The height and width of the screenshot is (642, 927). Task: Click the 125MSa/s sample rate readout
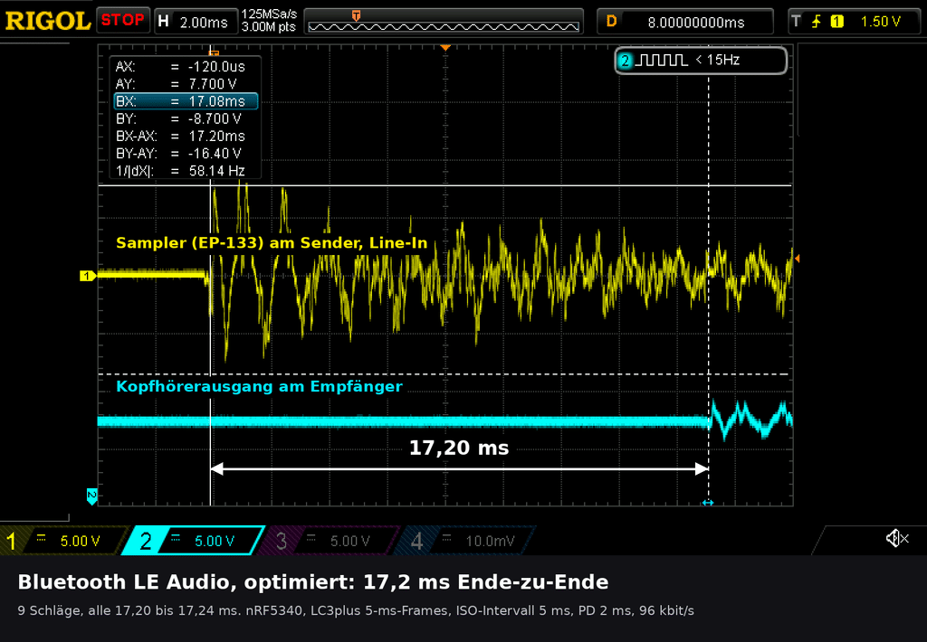pos(269,14)
